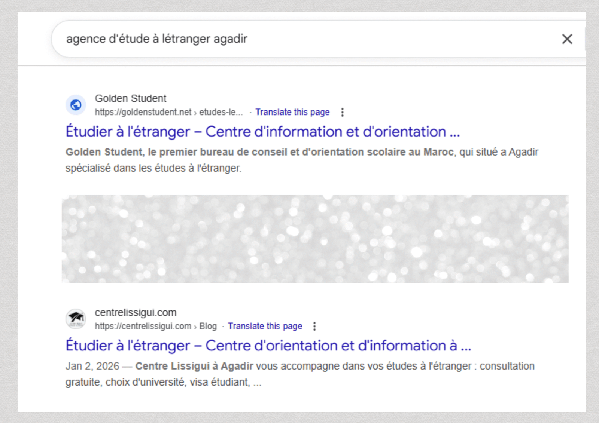
Task: Open 'Translate this page' for the centrelissigui result
Action: [x=265, y=326]
